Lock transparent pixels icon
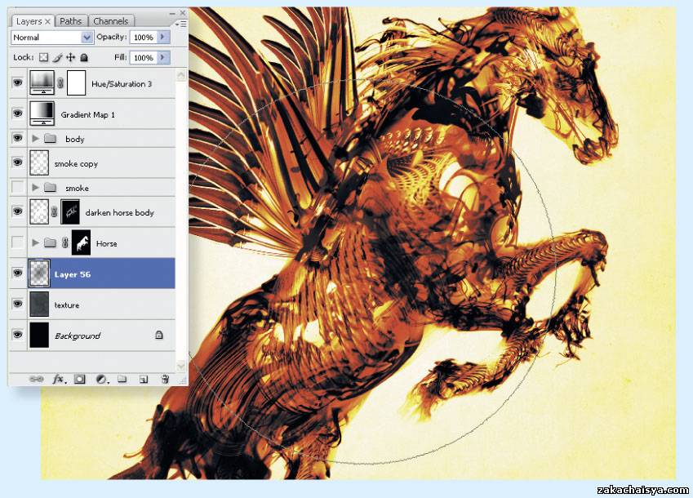 [43, 57]
